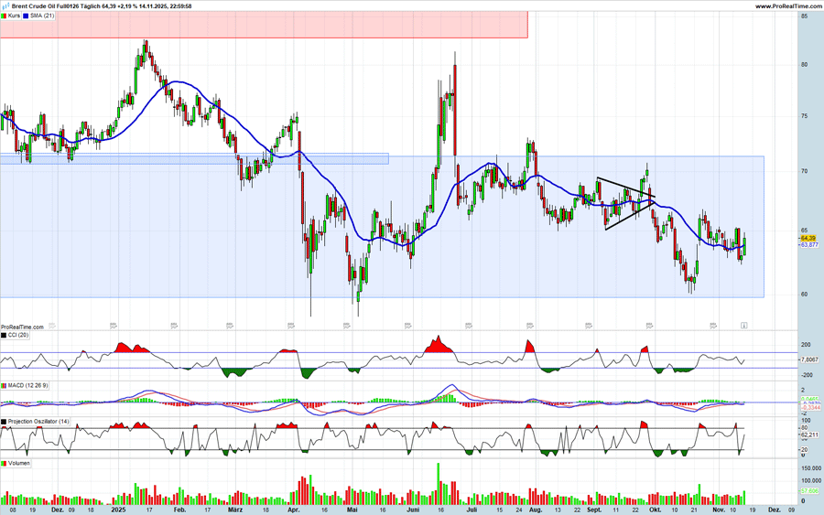Open the www.ProRealTime.com link at top right
824x515 pixels.
pos(787,6)
